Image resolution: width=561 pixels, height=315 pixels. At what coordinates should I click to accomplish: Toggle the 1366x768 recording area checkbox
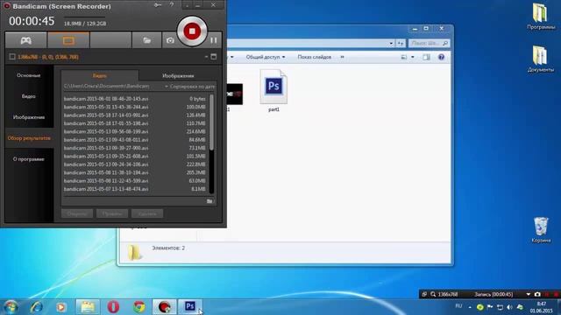12,57
